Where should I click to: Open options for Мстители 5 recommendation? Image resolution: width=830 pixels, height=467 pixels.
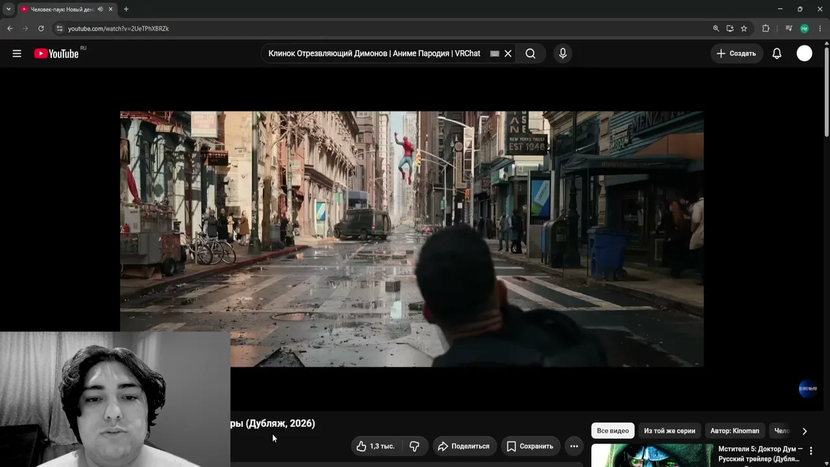(x=811, y=451)
